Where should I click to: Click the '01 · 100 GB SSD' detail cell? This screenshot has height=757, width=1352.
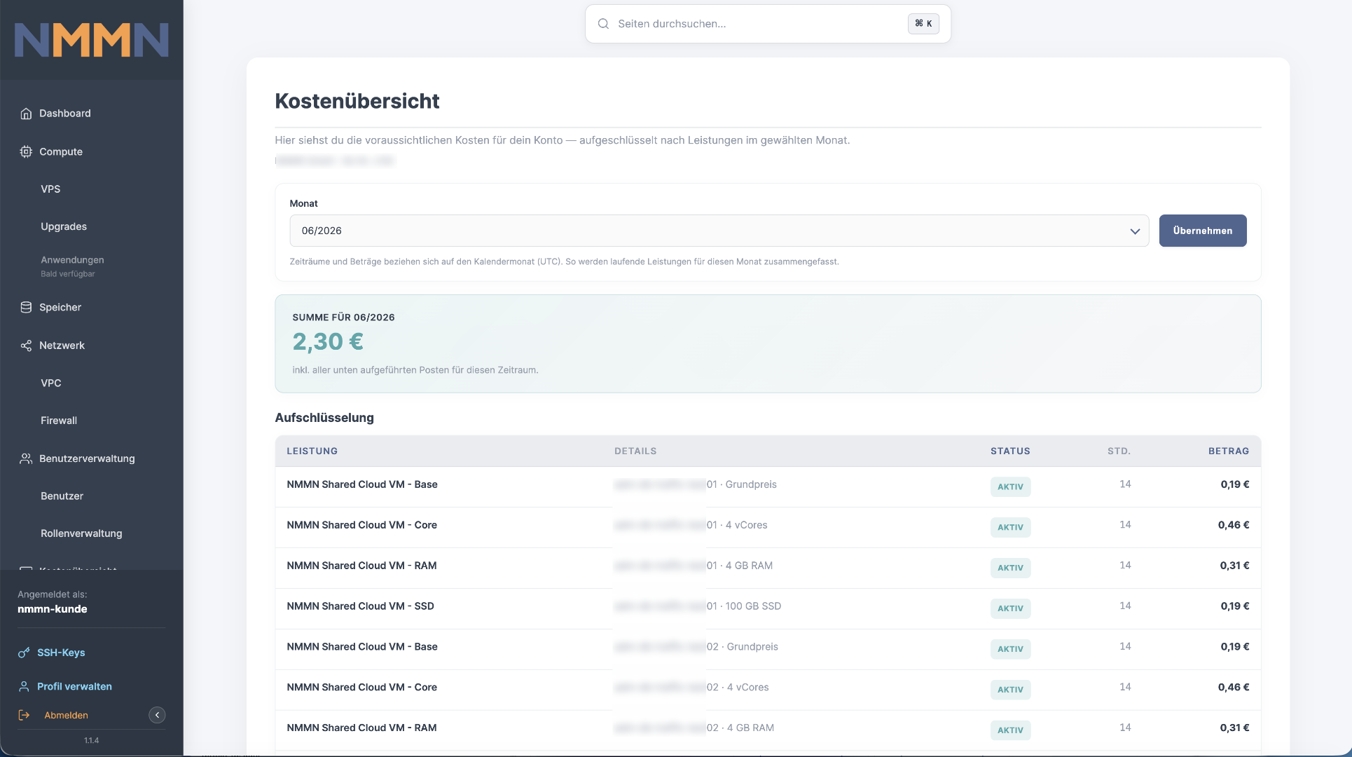point(744,606)
